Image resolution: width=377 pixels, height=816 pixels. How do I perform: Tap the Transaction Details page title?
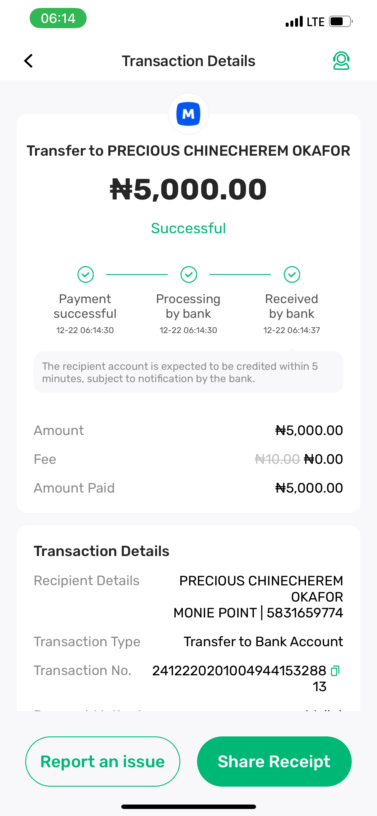[x=188, y=61]
